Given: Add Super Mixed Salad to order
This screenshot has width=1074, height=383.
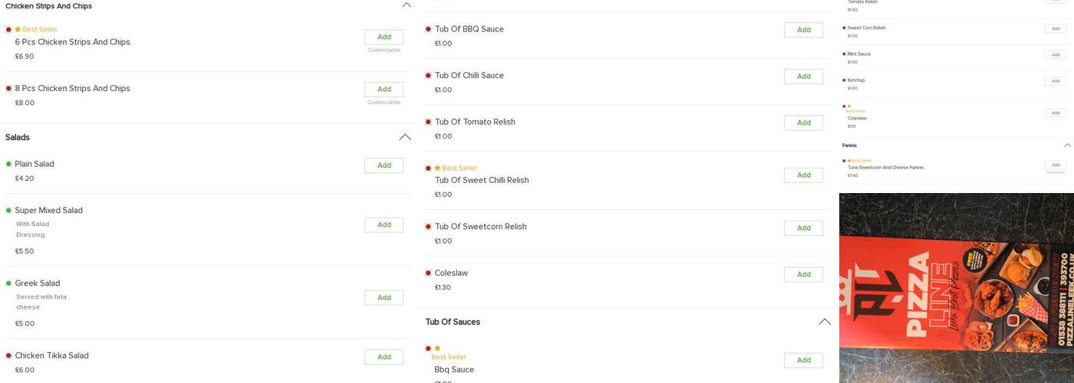Looking at the screenshot, I should [384, 224].
